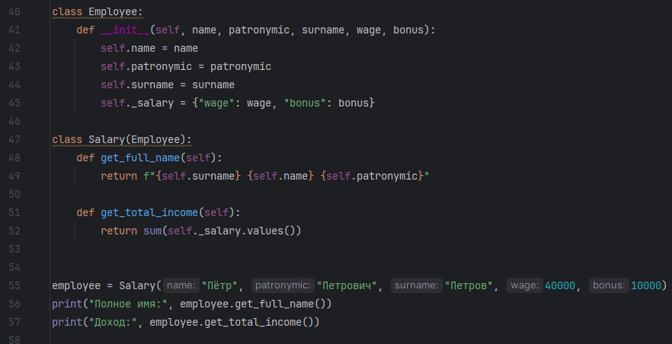Click the __init__ method name
This screenshot has width=672, height=344.
(125, 30)
